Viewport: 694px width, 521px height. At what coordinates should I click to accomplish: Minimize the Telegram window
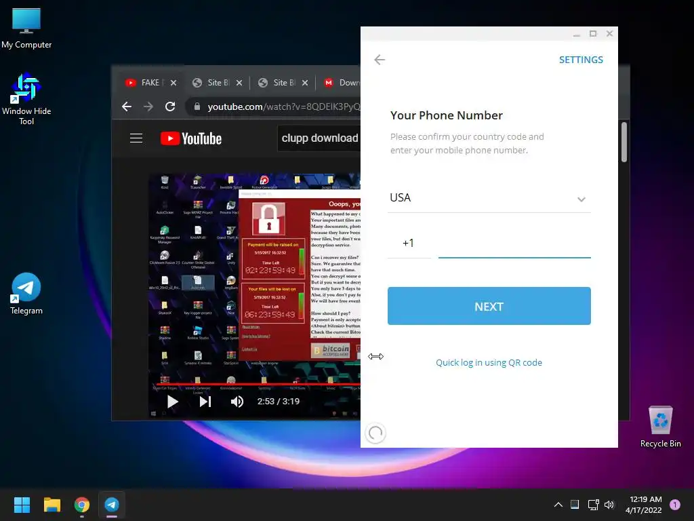pyautogui.click(x=576, y=34)
